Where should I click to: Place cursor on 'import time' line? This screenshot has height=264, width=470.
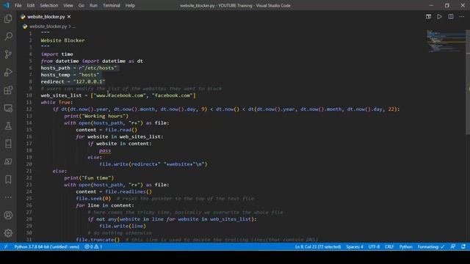[x=57, y=54]
